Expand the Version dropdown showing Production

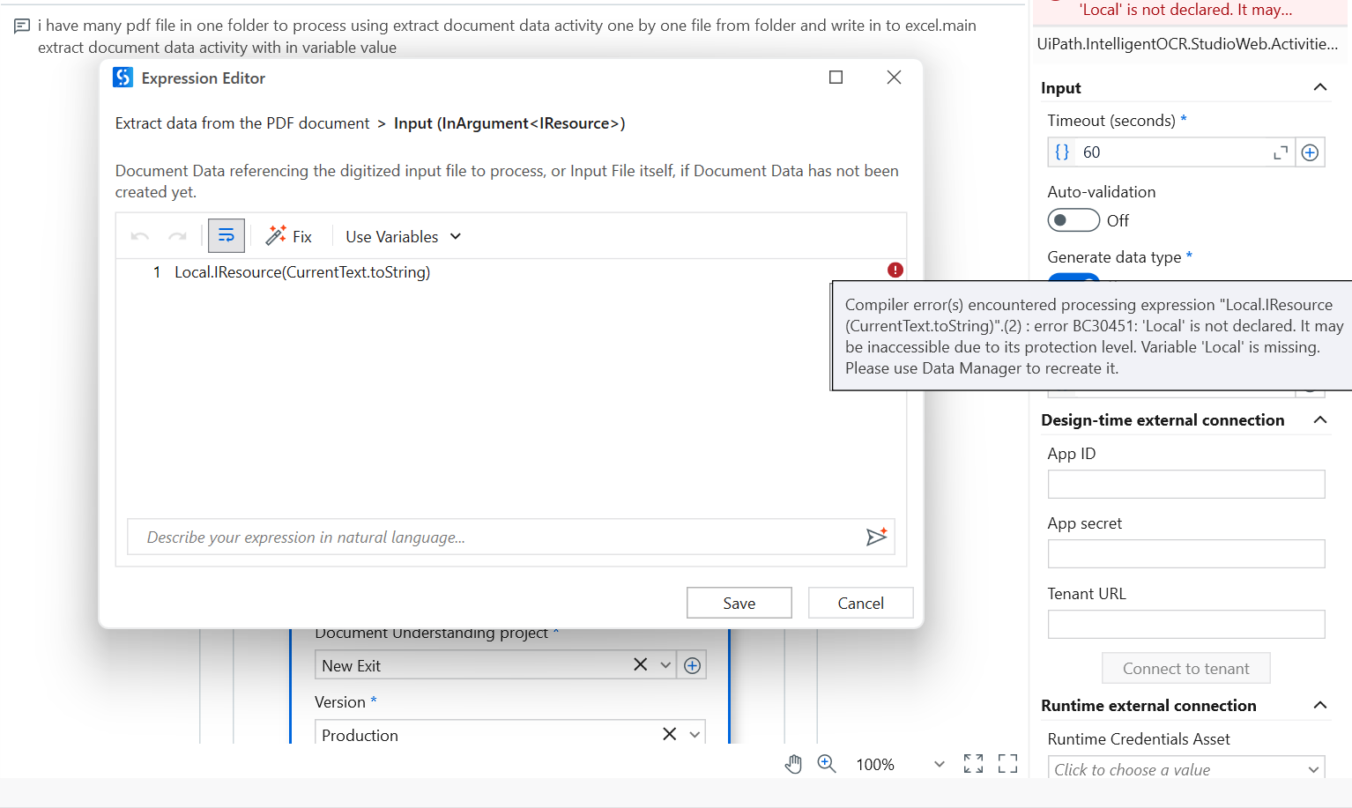(x=695, y=734)
